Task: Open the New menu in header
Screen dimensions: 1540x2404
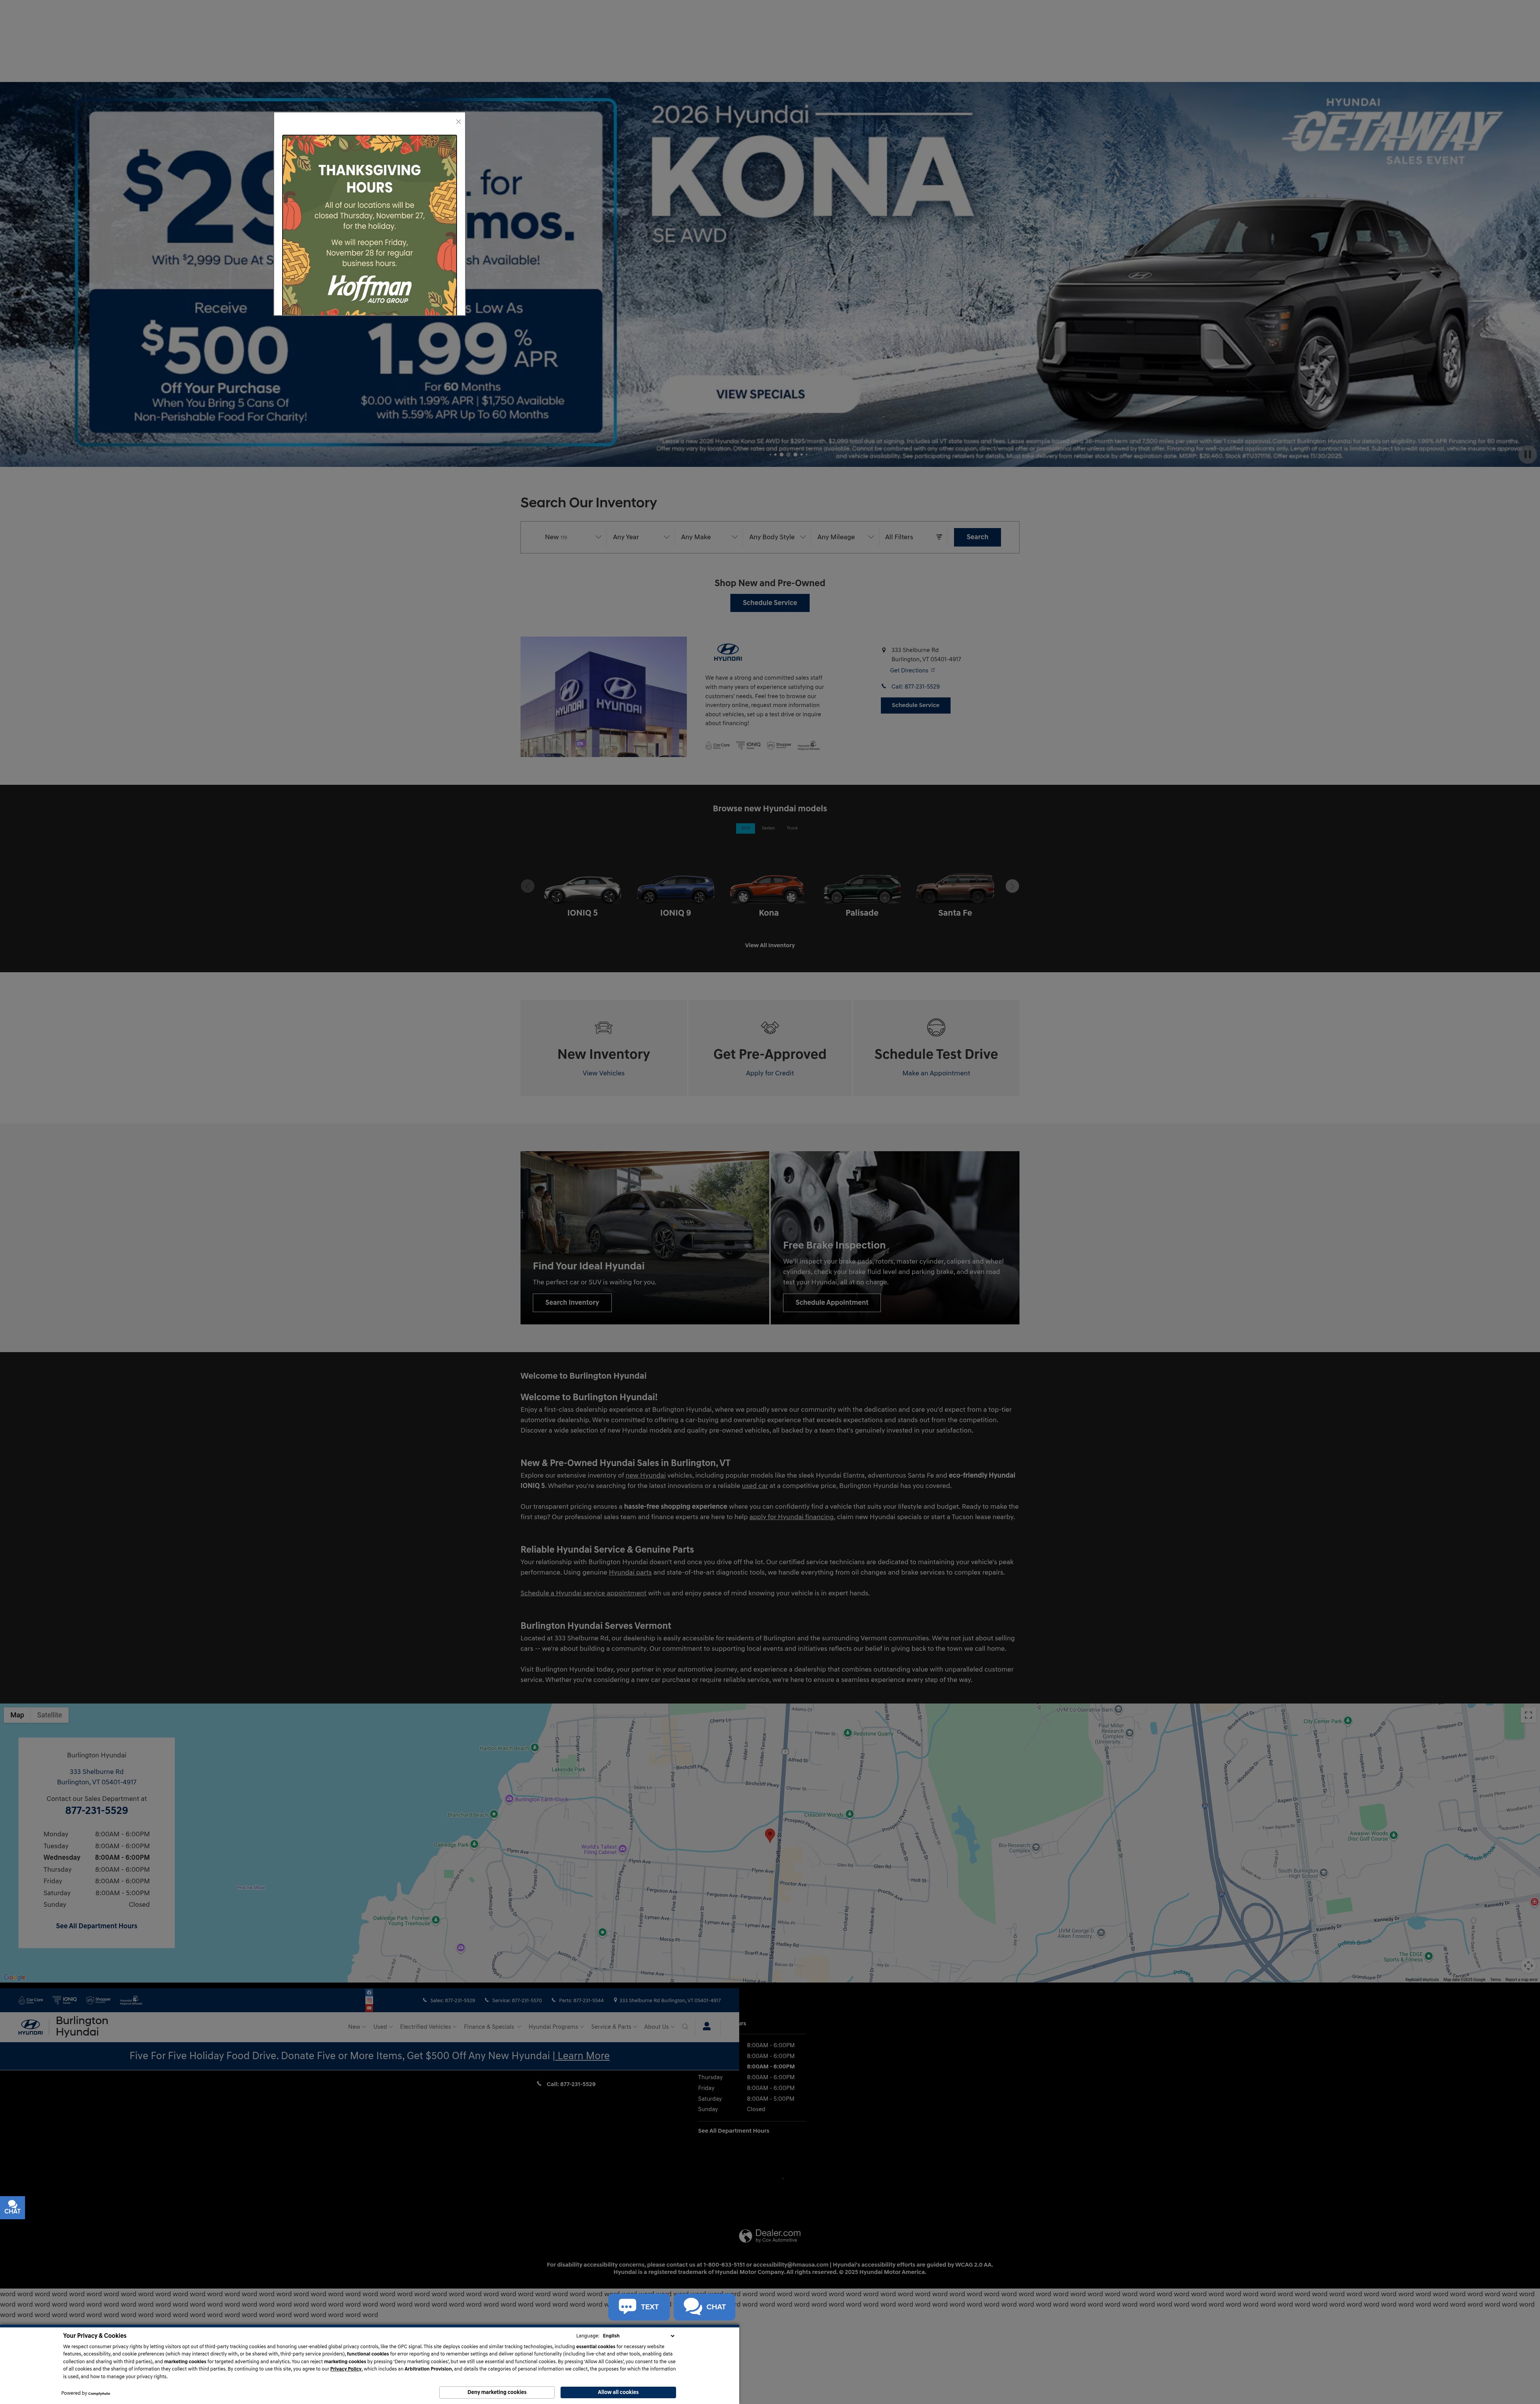Action: pos(356,2027)
